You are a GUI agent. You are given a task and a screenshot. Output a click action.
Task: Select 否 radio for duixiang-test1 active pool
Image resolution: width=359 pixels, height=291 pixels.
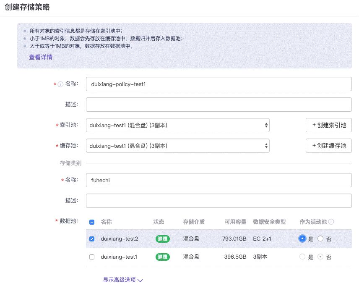tap(320, 257)
